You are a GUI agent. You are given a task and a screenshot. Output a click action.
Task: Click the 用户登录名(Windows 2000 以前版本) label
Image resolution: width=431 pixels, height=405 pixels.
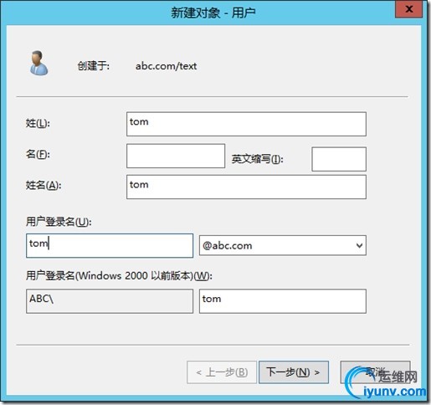pos(119,276)
